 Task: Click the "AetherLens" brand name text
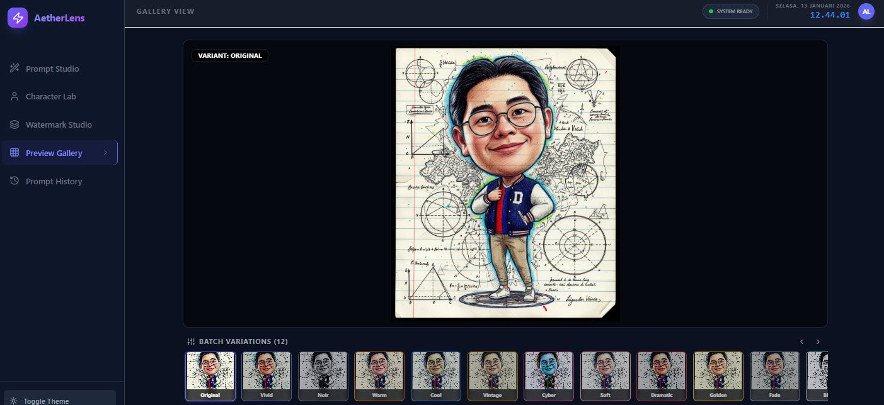click(60, 18)
